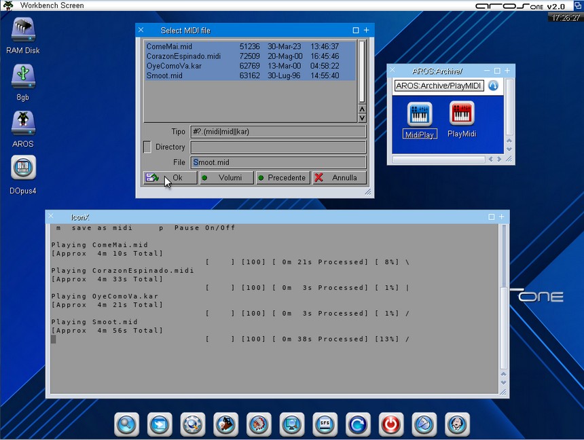Toggle the Directory checkbox button
Viewport: 584px width, 440px height.
[147, 147]
